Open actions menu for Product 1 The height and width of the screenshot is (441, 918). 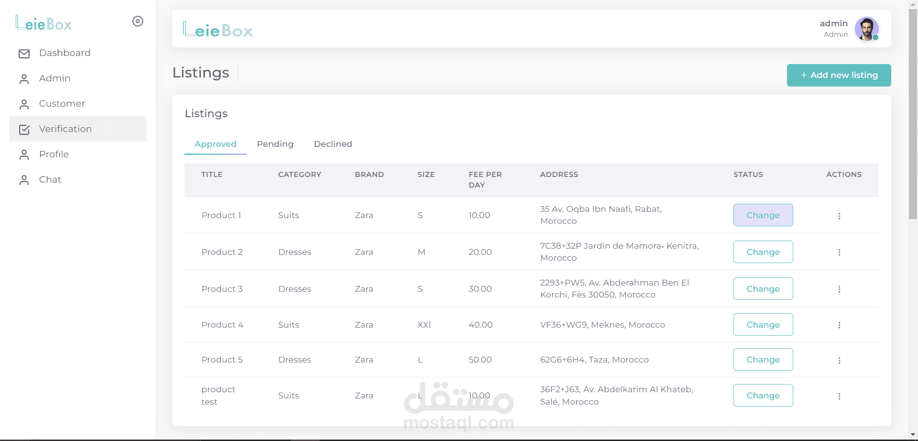click(839, 216)
